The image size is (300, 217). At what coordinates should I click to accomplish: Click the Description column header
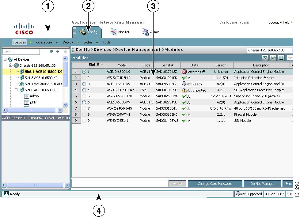tap(261, 65)
